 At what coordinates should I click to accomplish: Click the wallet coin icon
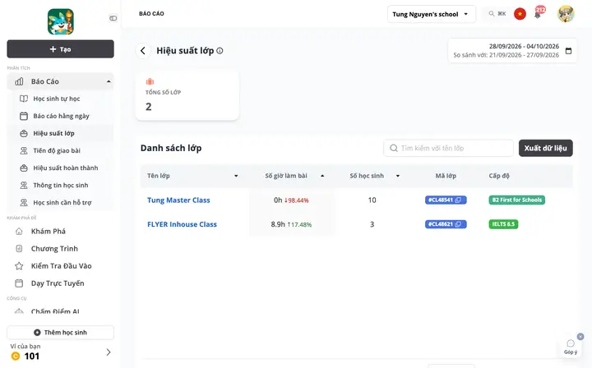pyautogui.click(x=16, y=356)
